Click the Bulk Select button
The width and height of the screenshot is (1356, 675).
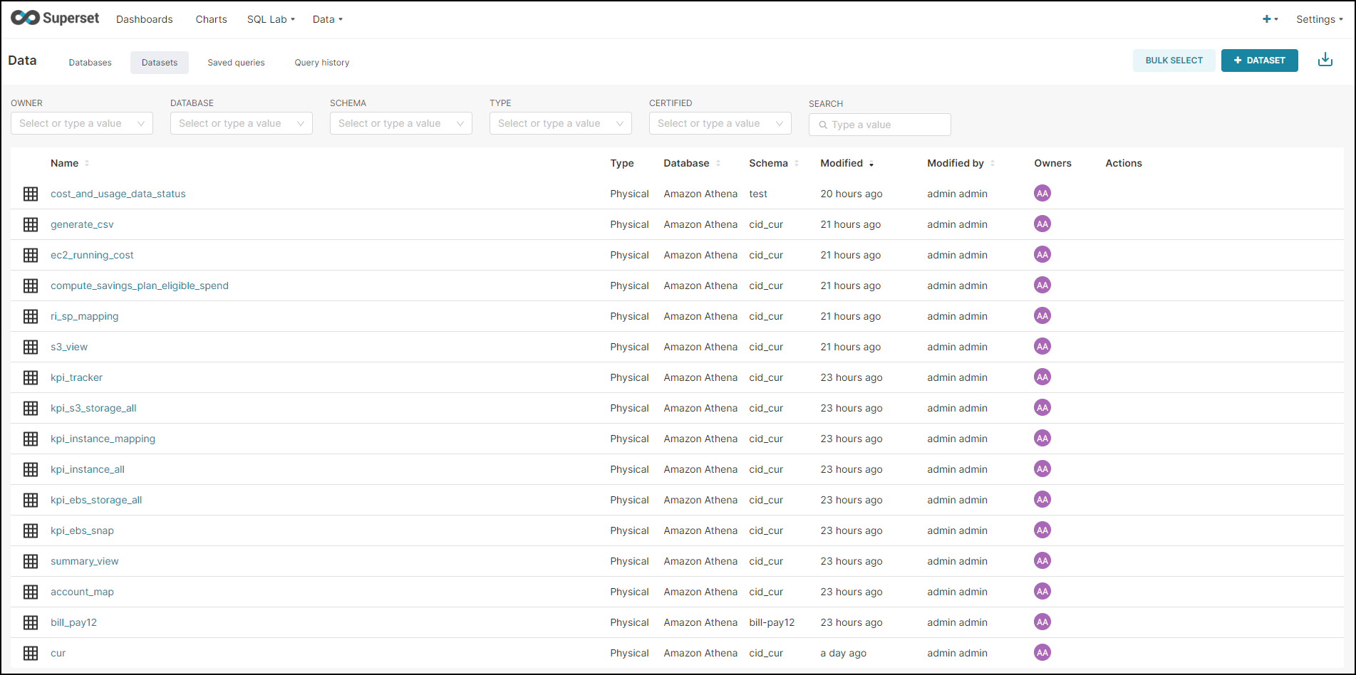pyautogui.click(x=1174, y=61)
